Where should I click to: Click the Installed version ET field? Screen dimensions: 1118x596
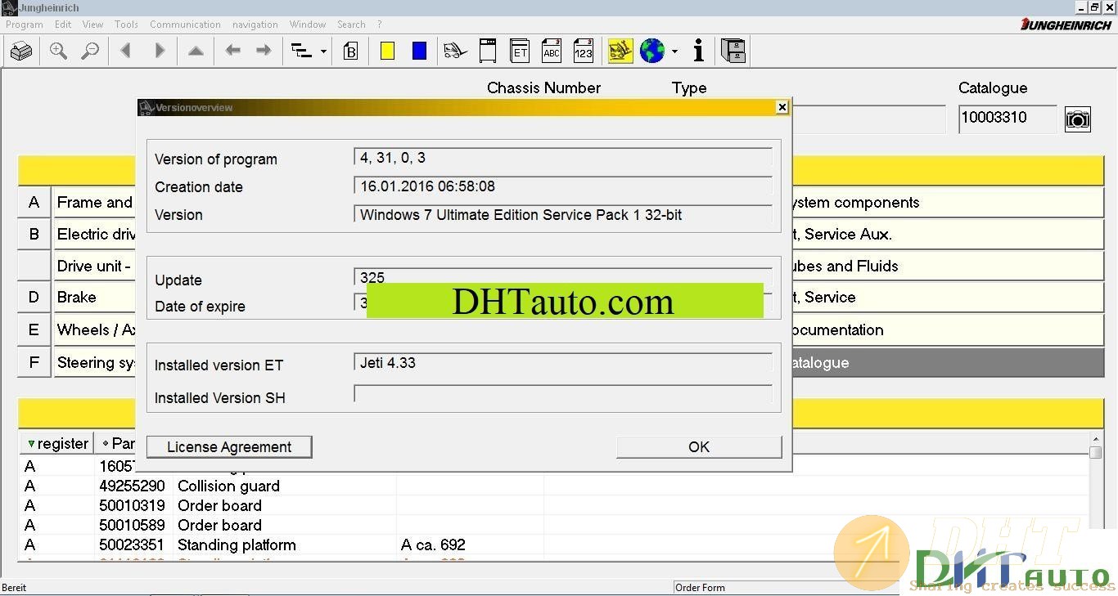[563, 363]
